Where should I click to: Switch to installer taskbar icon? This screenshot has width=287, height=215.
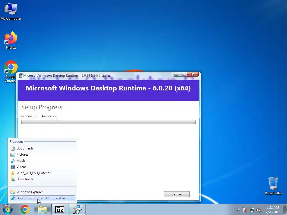tap(77, 209)
